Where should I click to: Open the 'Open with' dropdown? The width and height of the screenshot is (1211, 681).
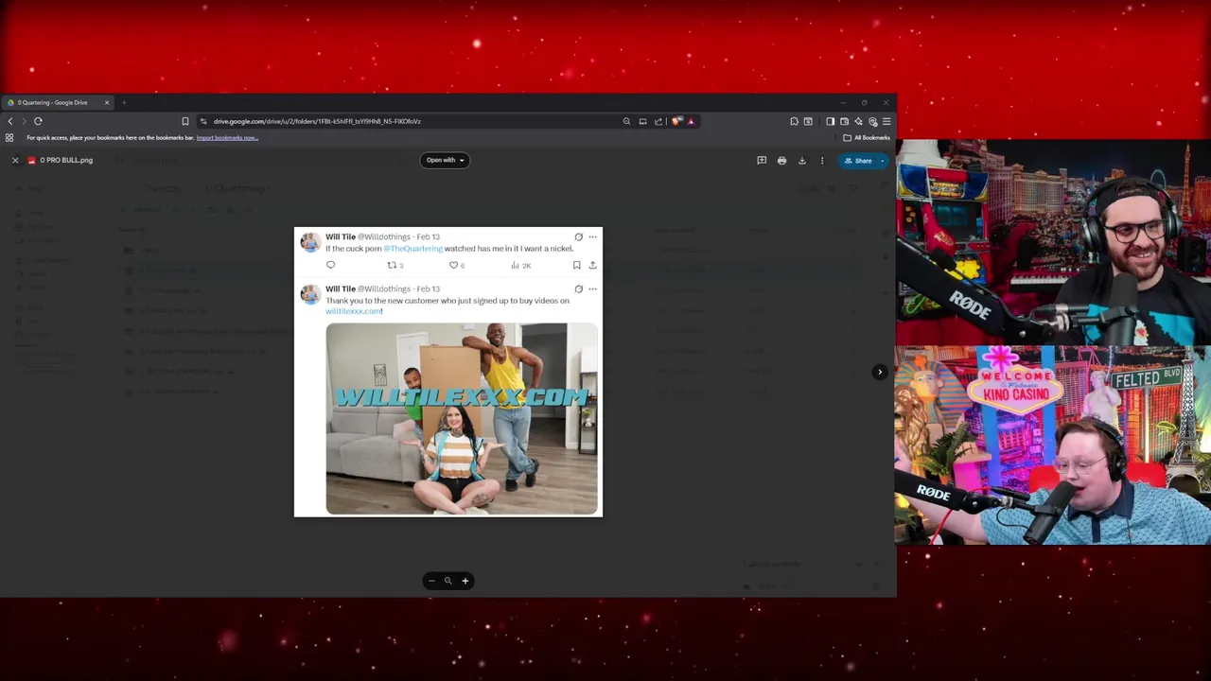coord(444,160)
